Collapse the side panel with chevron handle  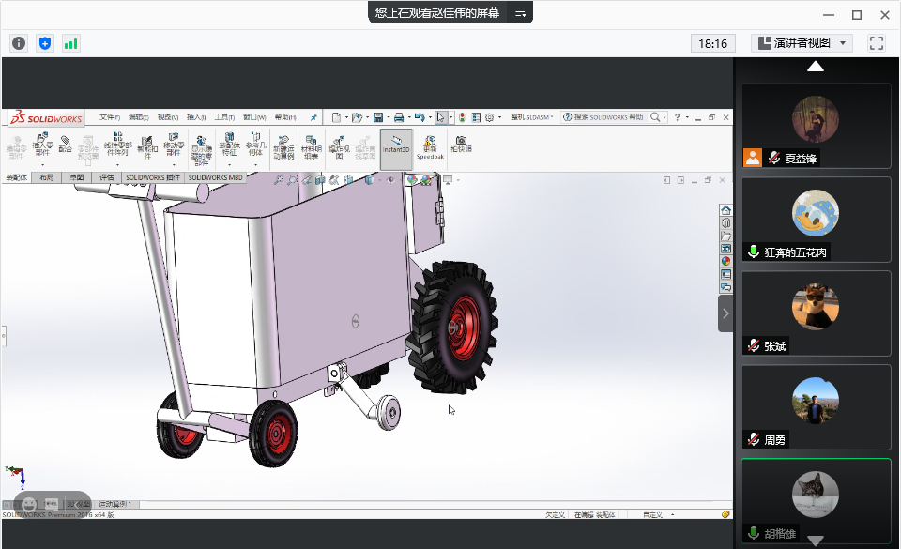[725, 313]
